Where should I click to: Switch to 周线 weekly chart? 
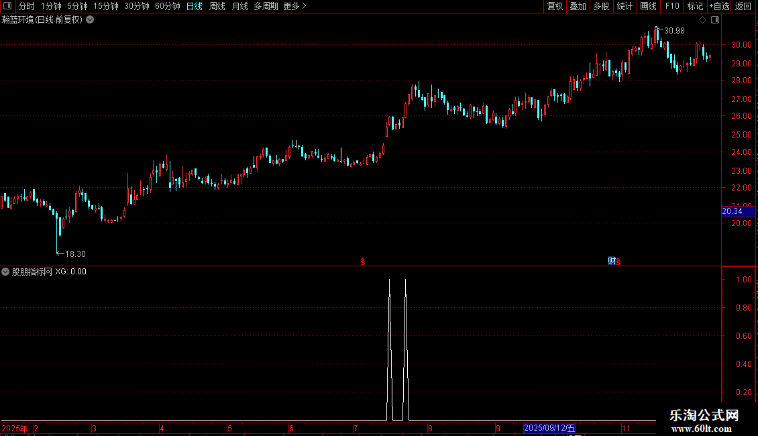tap(217, 6)
